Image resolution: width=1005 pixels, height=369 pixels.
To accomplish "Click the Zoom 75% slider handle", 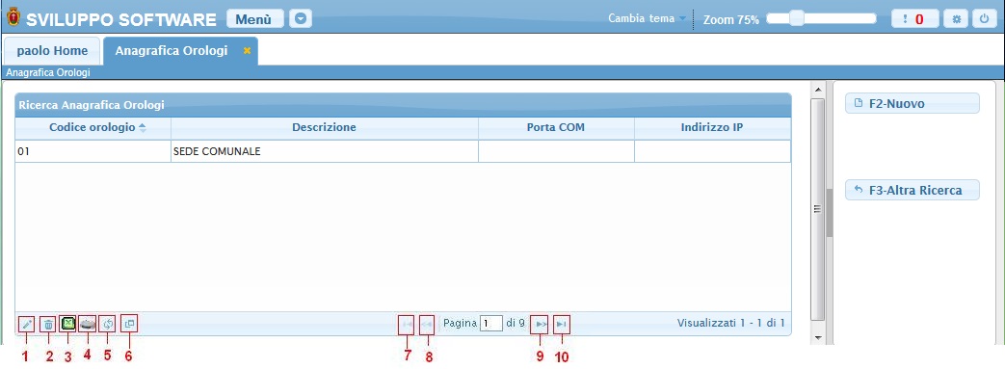I will 797,18.
